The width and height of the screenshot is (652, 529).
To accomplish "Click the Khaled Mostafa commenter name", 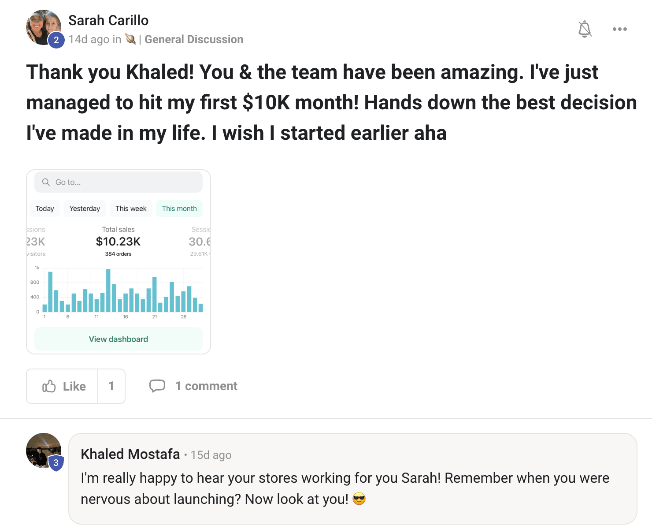I will point(130,454).
